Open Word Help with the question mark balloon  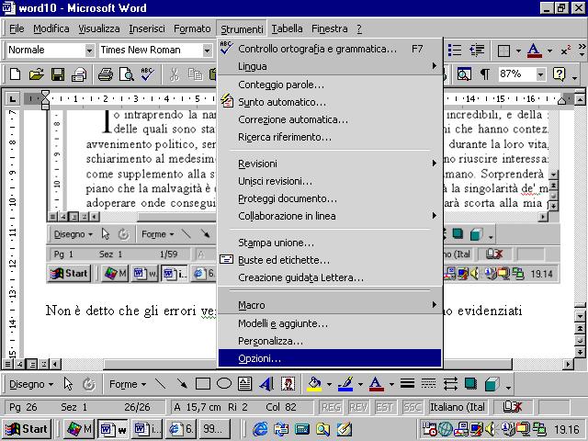click(559, 74)
